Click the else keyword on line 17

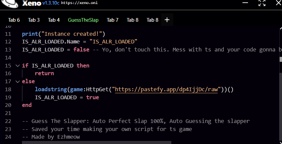pyautogui.click(x=28, y=82)
